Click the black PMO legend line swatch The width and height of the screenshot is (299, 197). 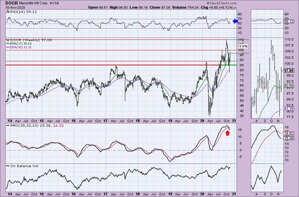8,126
